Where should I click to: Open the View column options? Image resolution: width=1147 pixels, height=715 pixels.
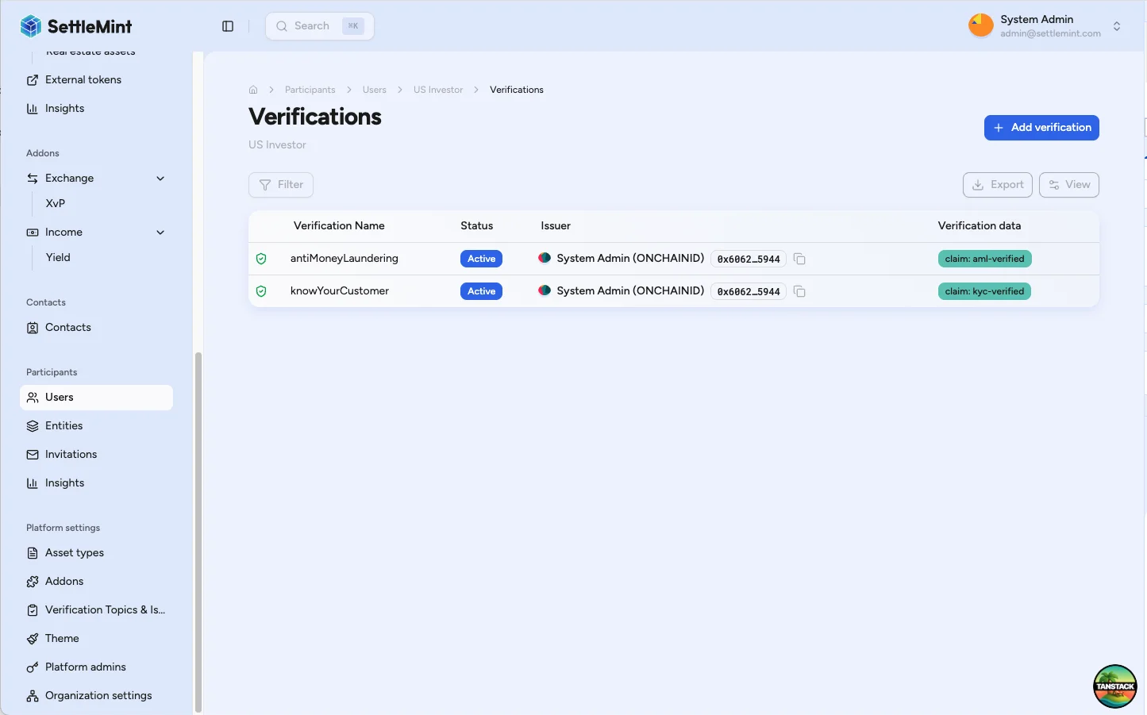pyautogui.click(x=1068, y=185)
